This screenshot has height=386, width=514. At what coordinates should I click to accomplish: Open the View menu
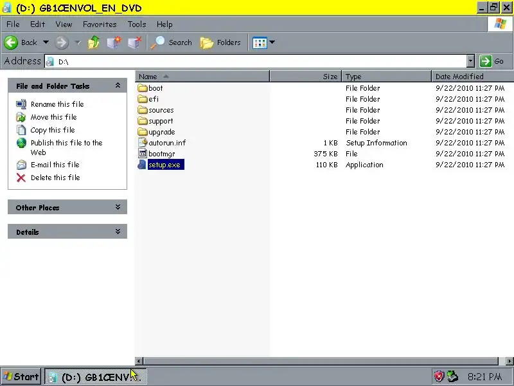click(x=64, y=24)
